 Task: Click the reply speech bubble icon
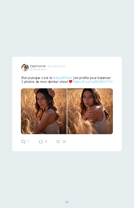click(x=23, y=142)
